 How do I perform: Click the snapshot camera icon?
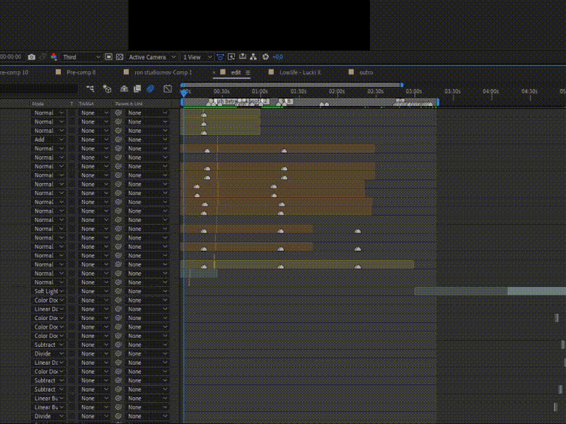(31, 57)
